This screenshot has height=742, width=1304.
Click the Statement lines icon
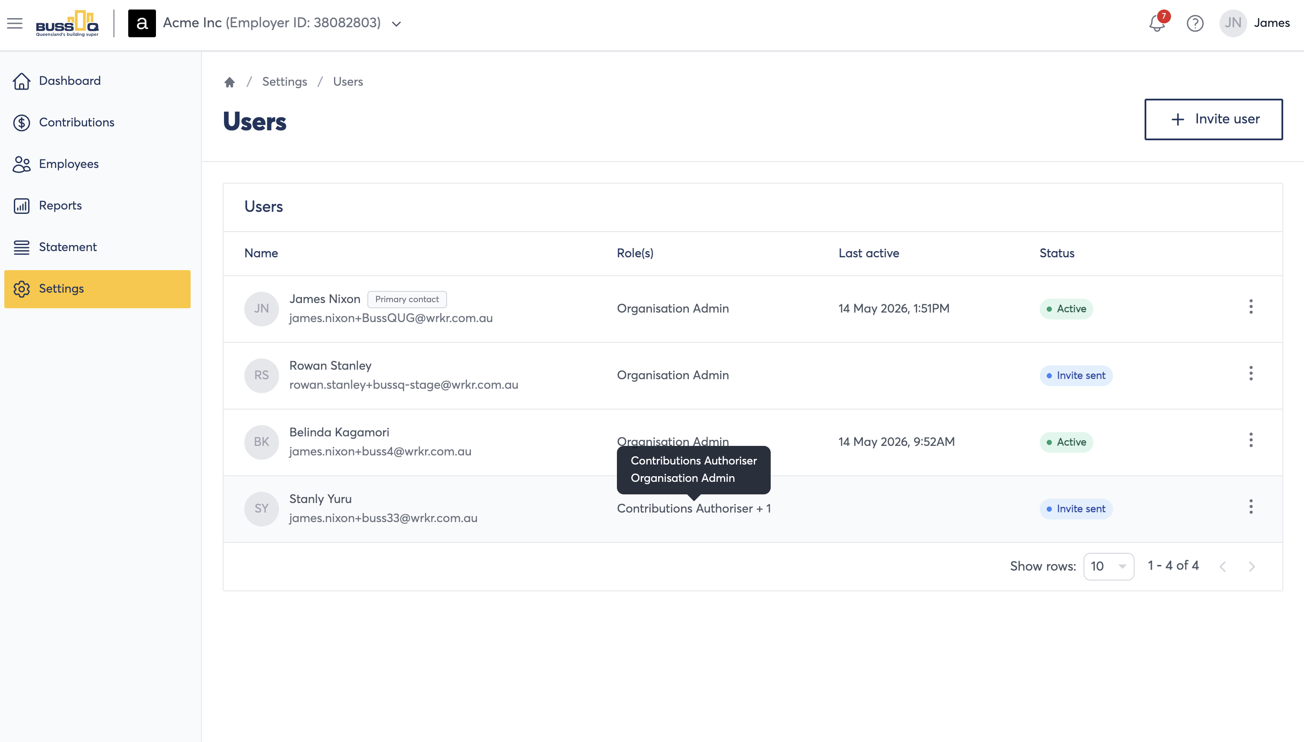(x=21, y=247)
